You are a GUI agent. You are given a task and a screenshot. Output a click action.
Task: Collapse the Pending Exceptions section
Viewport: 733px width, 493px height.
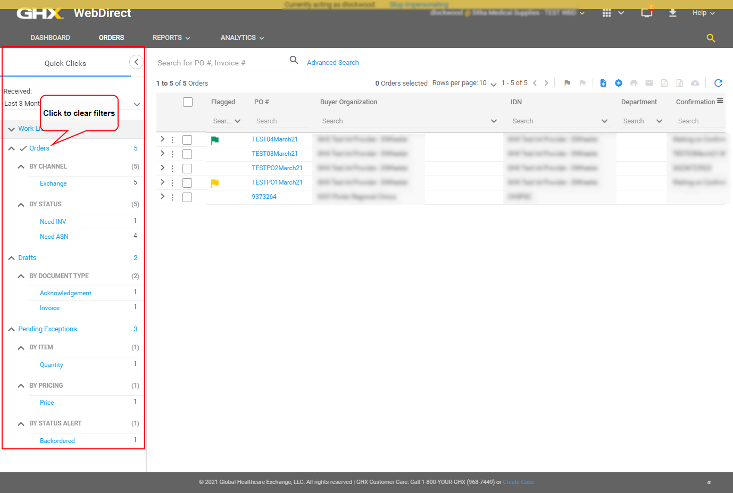click(12, 330)
